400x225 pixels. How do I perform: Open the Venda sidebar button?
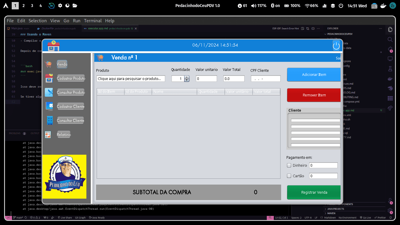tap(62, 64)
